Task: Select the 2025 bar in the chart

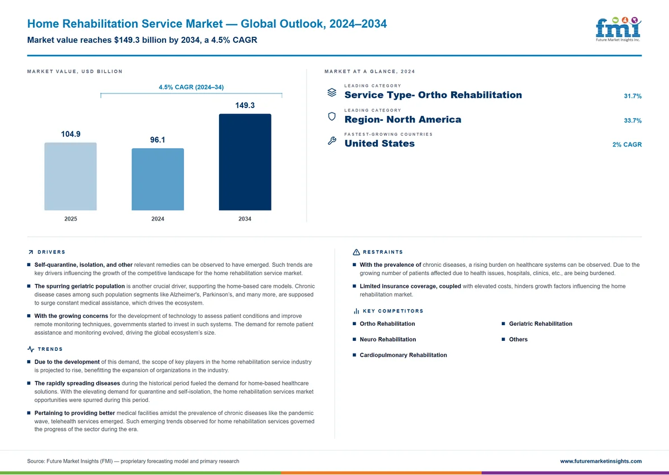Action: click(70, 177)
